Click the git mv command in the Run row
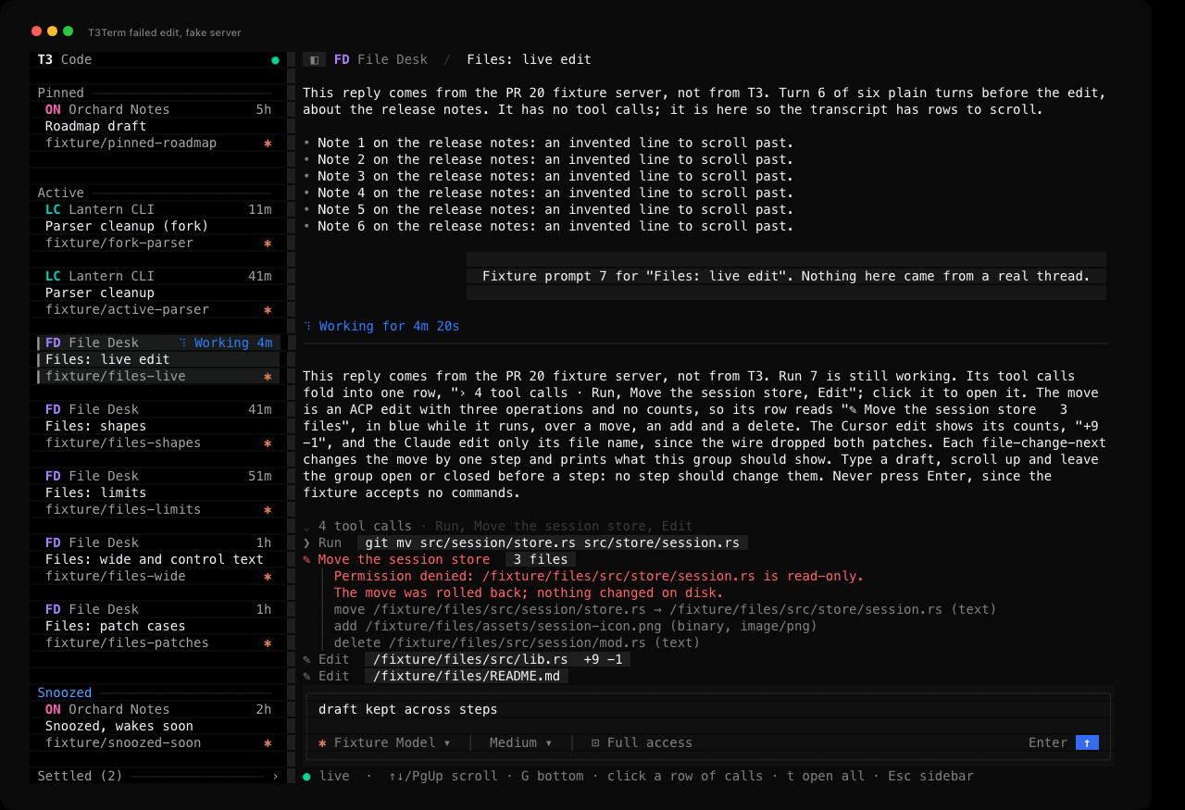 553,542
